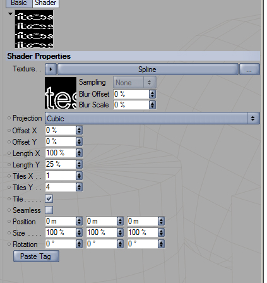Open the Projection Cubic dropdown
The image size is (267, 283).
coord(152,118)
